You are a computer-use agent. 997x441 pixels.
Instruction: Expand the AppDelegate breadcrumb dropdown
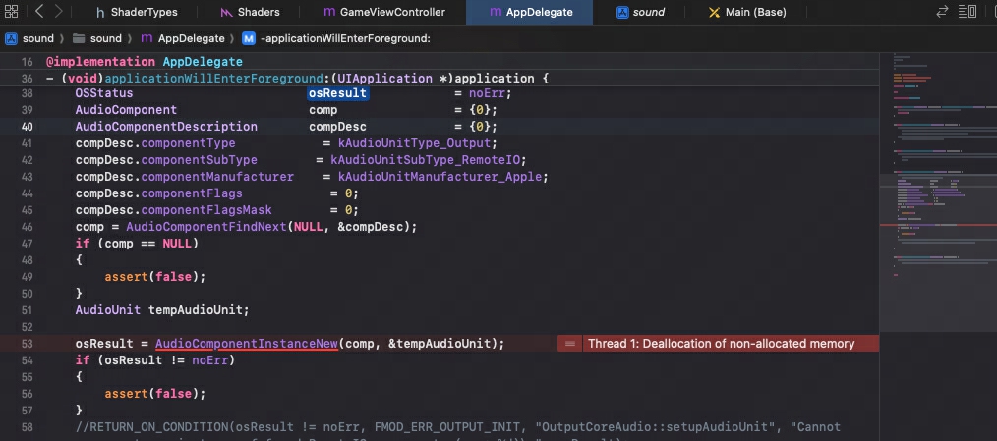tap(189, 38)
